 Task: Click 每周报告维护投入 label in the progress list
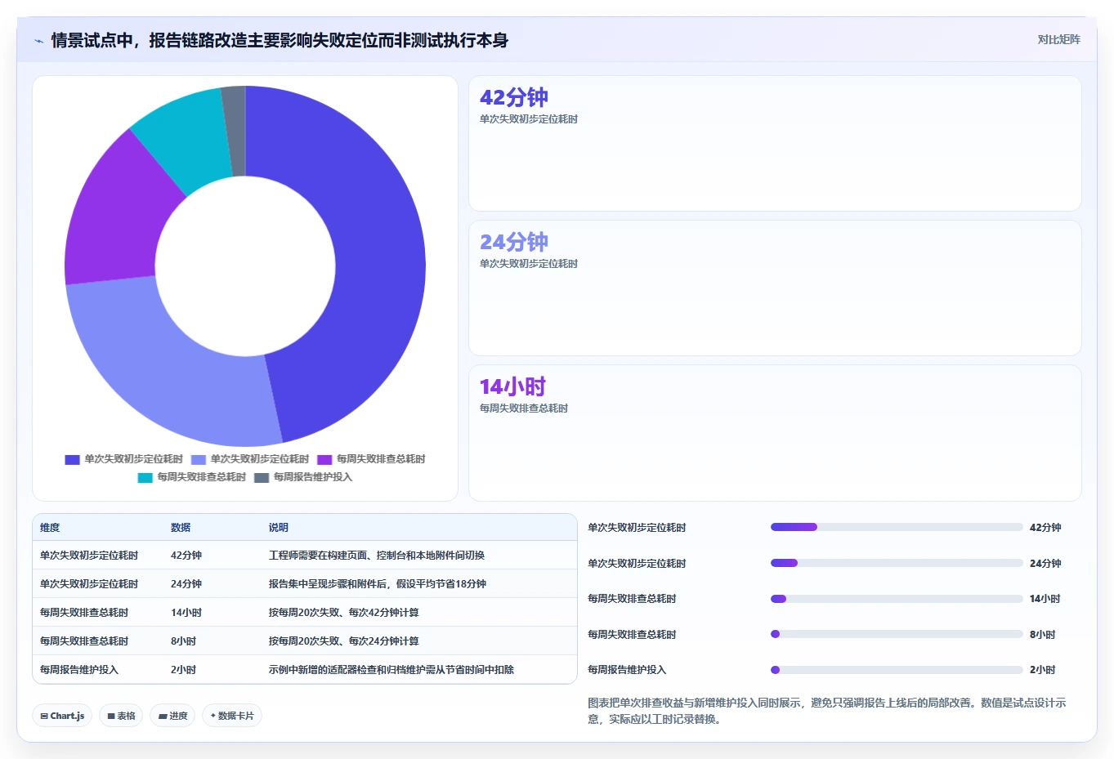(627, 670)
